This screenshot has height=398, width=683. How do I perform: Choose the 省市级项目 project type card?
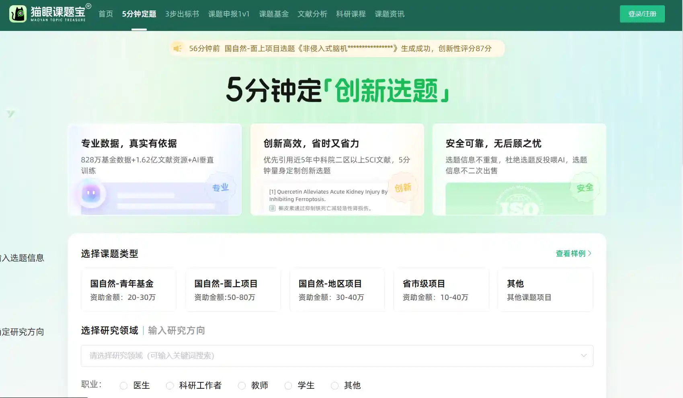(x=441, y=290)
